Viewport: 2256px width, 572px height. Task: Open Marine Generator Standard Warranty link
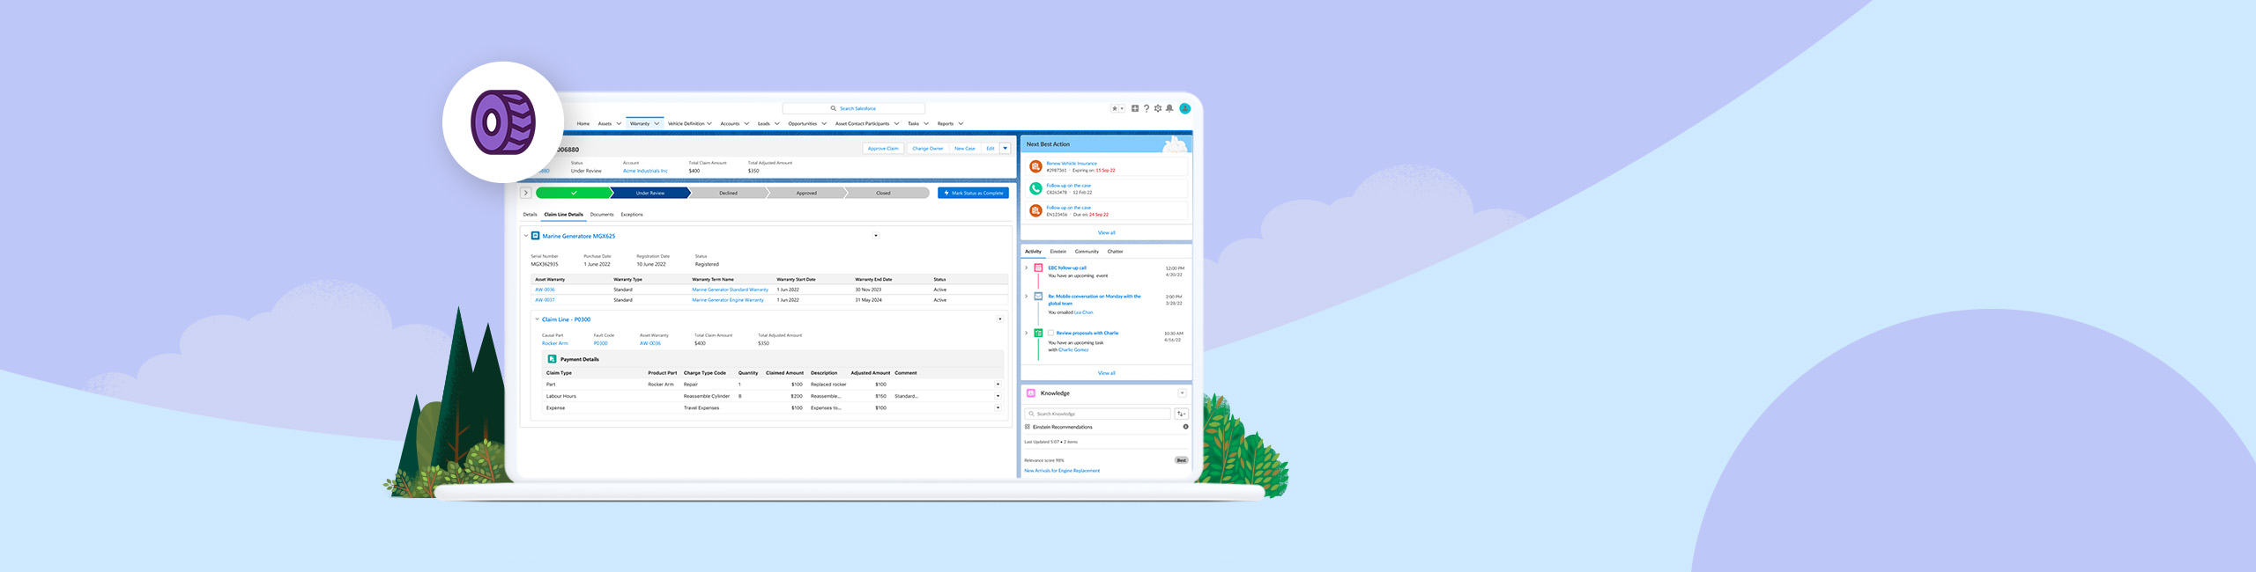tap(730, 290)
